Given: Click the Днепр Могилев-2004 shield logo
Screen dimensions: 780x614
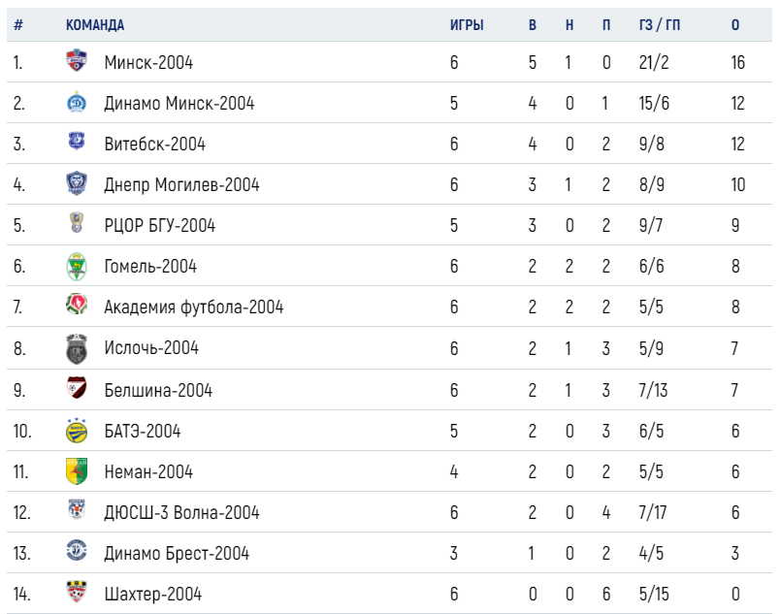Looking at the screenshot, I should pos(77,183).
